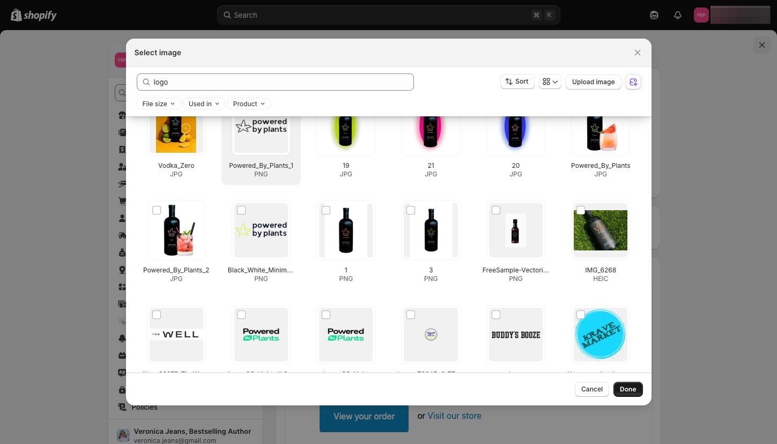The width and height of the screenshot is (777, 444).
Task: Click the account name Veronica Jeans, Bestselling Author
Action: coord(193,431)
